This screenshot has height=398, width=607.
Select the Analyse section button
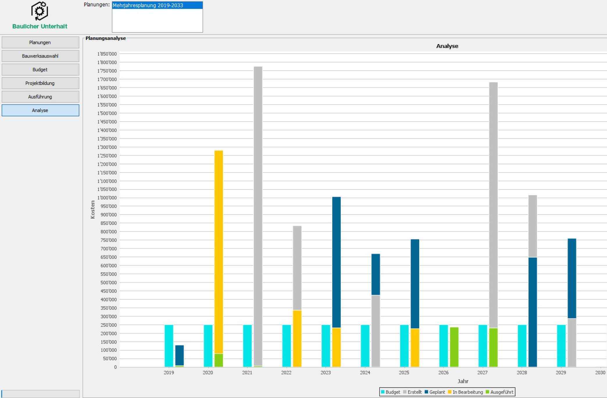(x=40, y=110)
